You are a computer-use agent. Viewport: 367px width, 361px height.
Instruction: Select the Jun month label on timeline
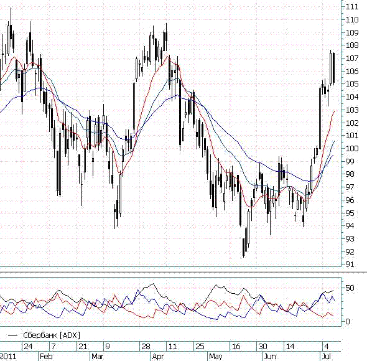[270, 357]
